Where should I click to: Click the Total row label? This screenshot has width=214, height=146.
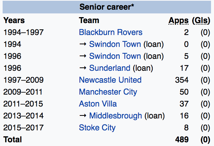(13, 139)
